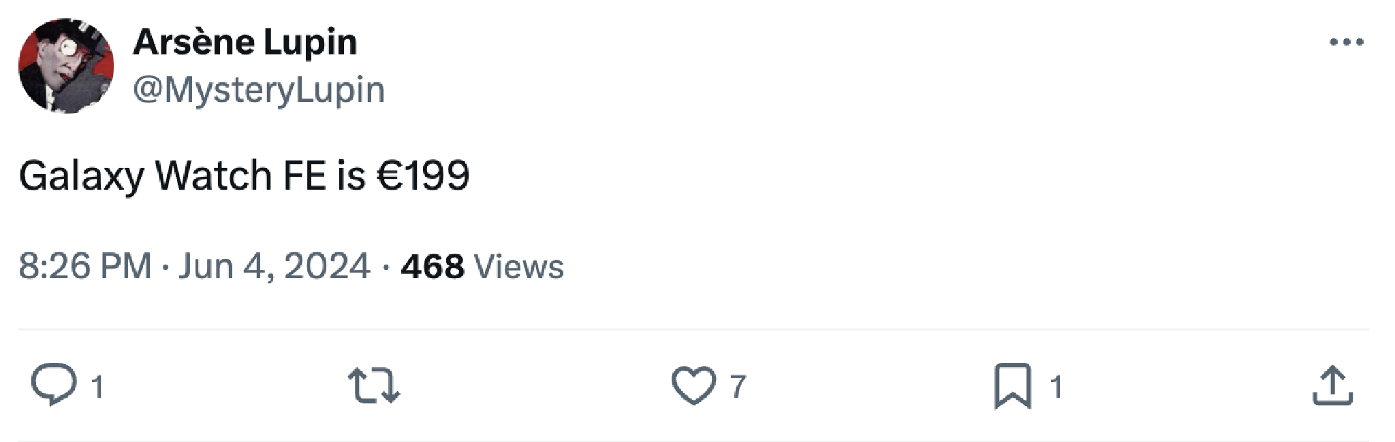Image resolution: width=1395 pixels, height=442 pixels.
Task: Open the Arsène Lupin display name link
Action: pos(245,42)
